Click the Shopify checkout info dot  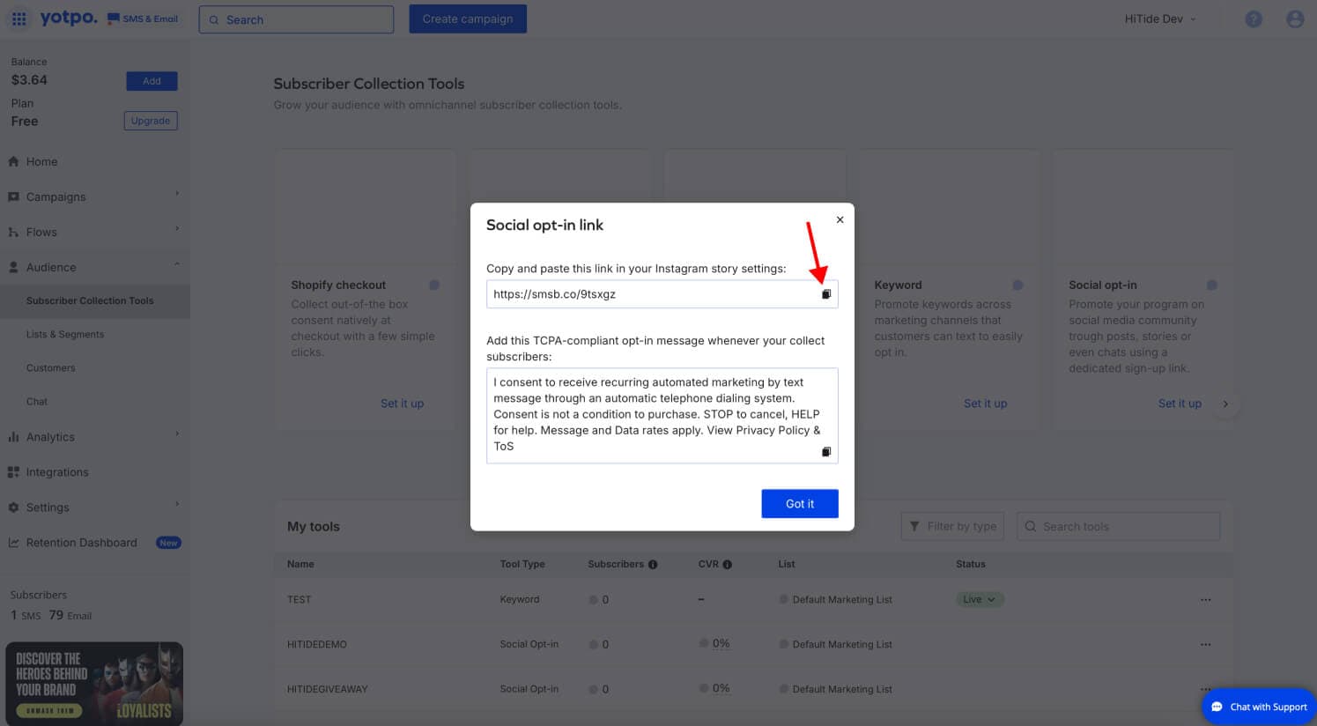pos(434,285)
